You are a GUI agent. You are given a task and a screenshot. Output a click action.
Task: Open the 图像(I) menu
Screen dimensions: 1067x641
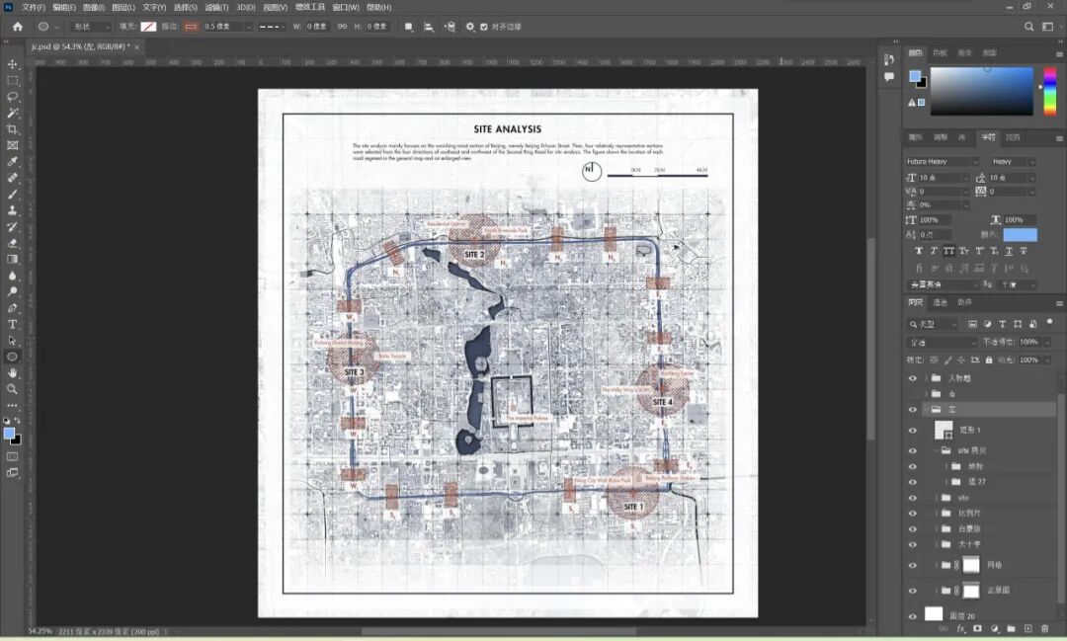click(x=94, y=8)
